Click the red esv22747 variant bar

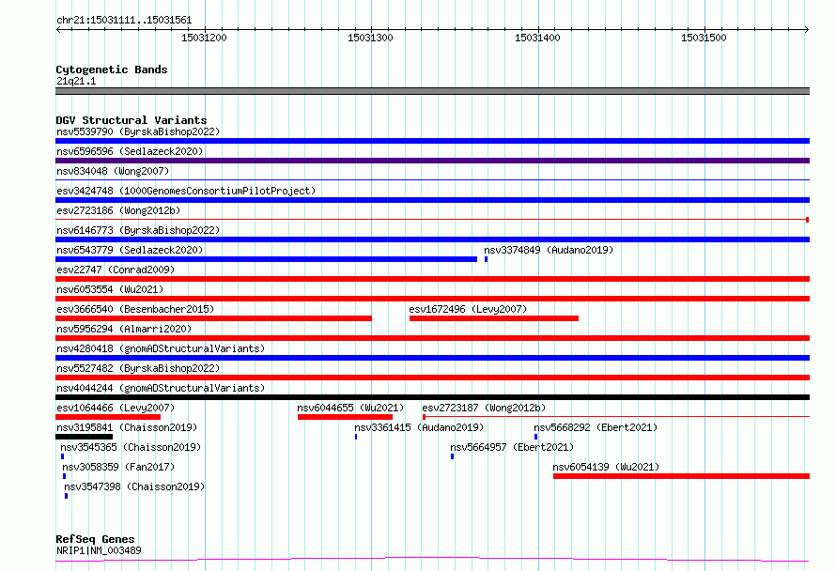(432, 279)
